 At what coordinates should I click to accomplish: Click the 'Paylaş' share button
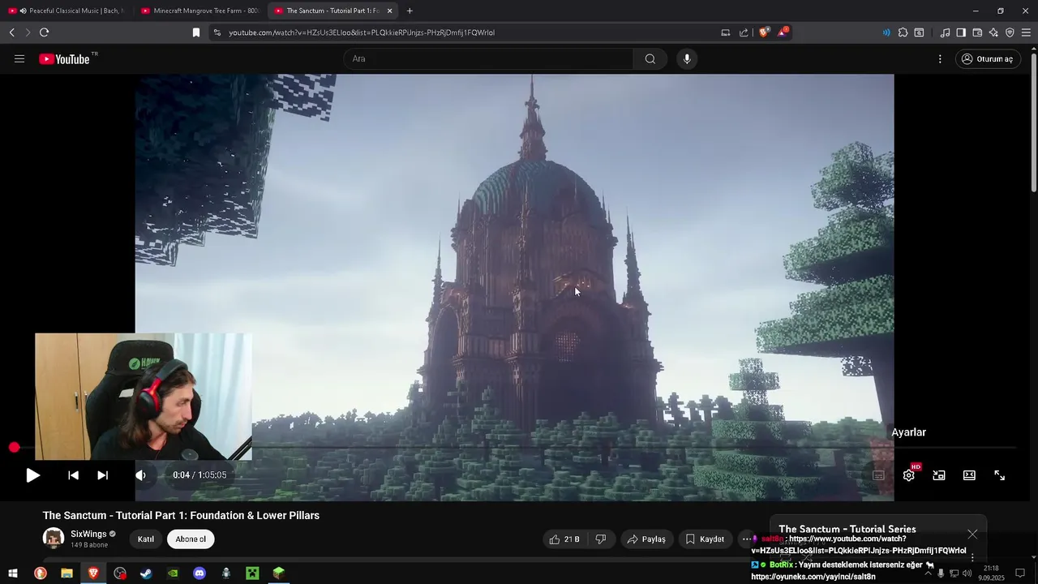[x=646, y=539]
